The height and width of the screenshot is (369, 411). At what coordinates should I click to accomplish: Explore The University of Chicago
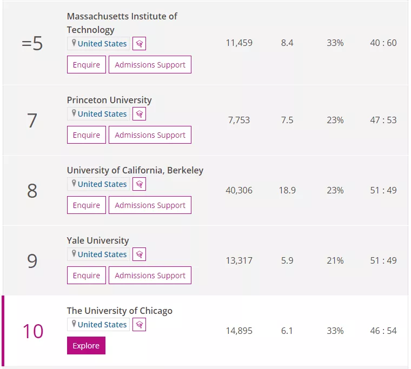[86, 345]
